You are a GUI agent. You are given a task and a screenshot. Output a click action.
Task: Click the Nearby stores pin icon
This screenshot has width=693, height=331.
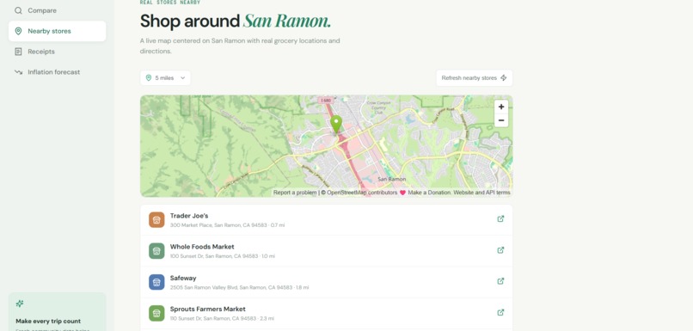point(18,31)
